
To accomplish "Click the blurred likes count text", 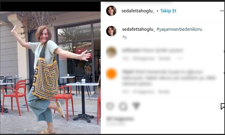I will pyautogui.click(x=120, y=119).
